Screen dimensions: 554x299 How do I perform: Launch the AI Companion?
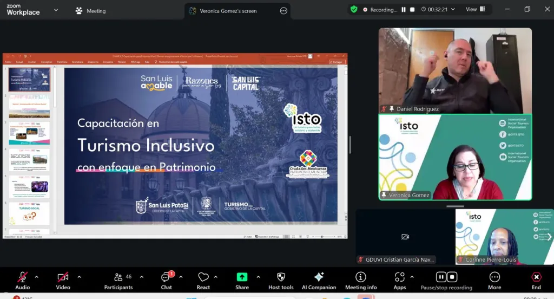pos(319,281)
